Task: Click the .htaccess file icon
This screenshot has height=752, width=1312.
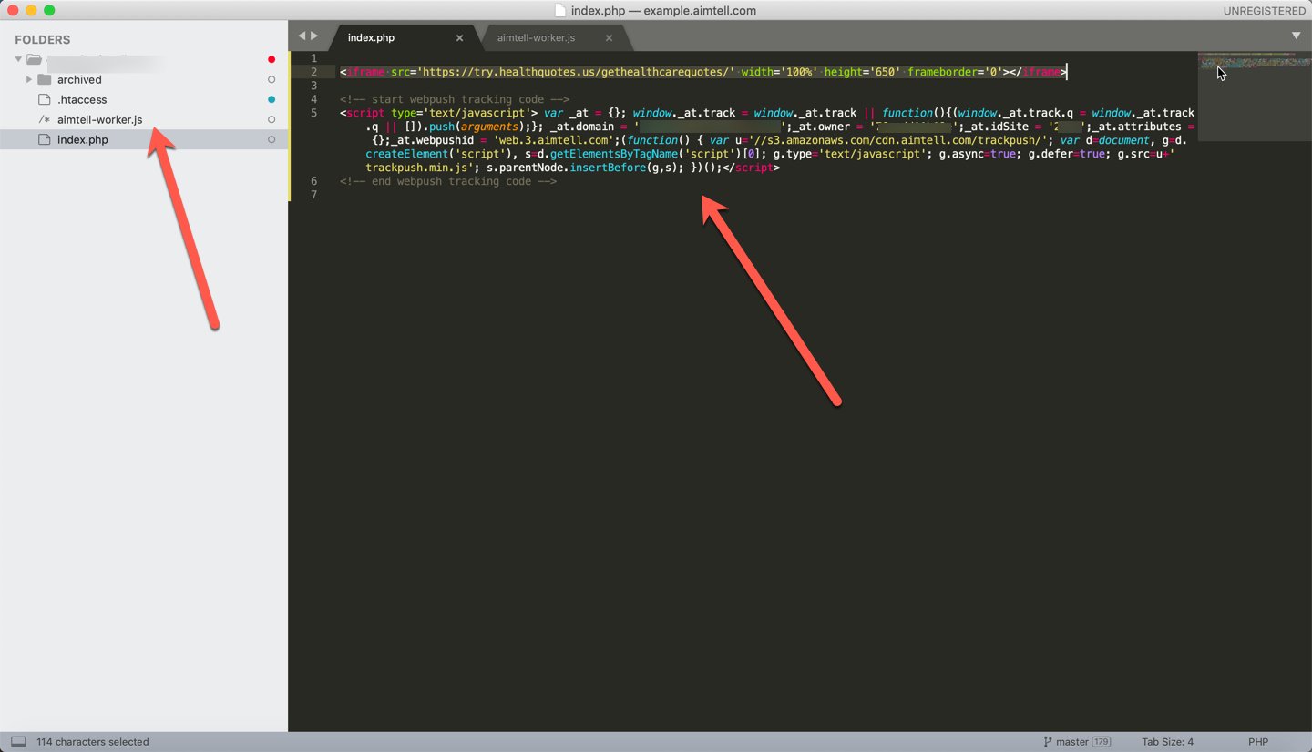Action: (x=44, y=100)
